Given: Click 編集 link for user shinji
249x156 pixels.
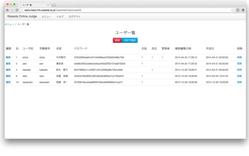Looking at the screenshot, I should [x=8, y=57].
